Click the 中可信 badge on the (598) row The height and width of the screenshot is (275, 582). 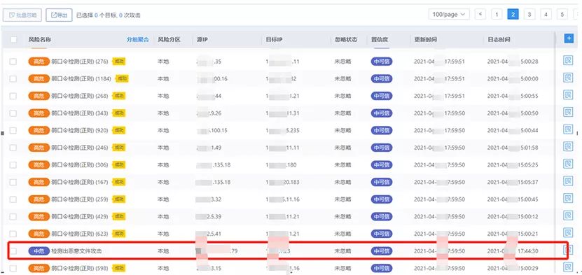[381, 268]
